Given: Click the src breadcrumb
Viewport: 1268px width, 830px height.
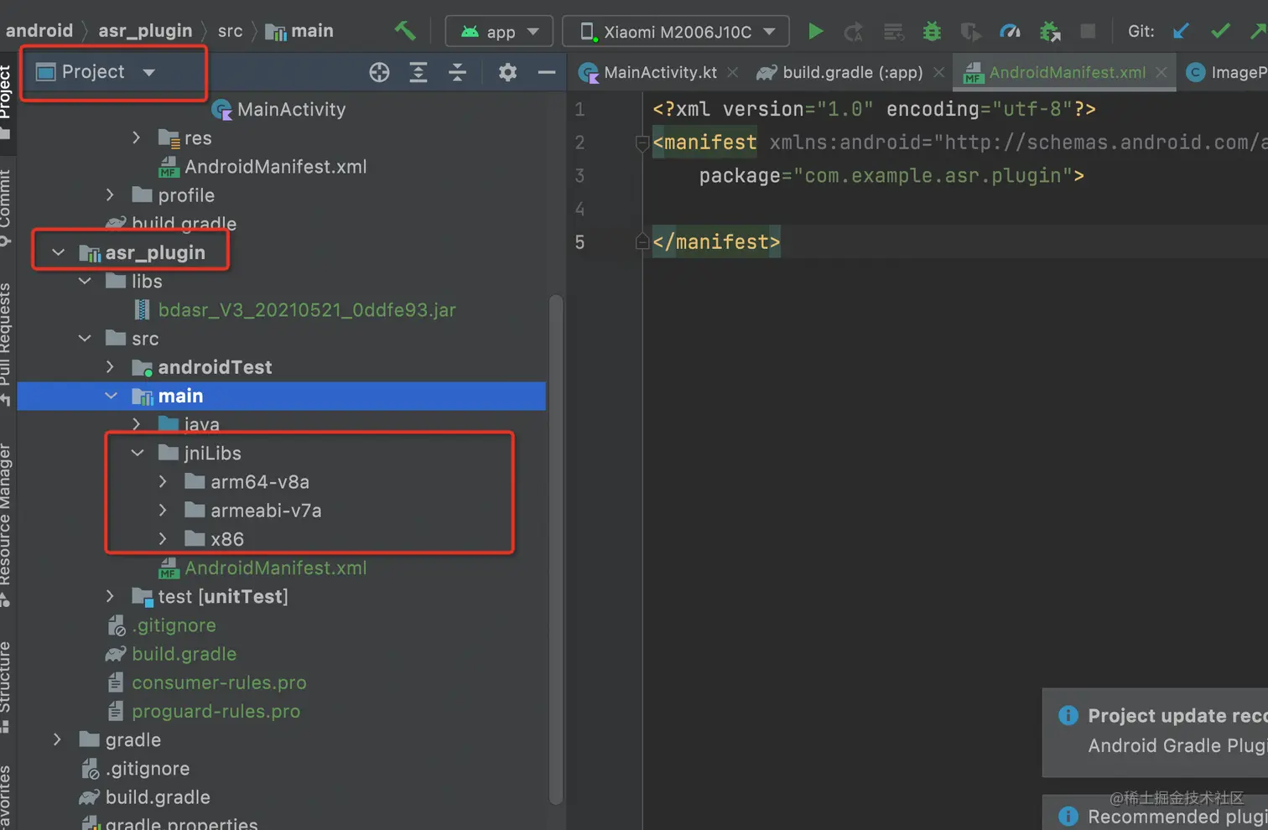Looking at the screenshot, I should (230, 31).
